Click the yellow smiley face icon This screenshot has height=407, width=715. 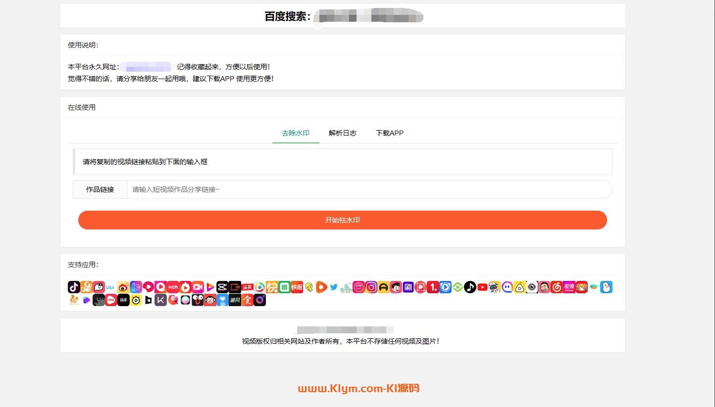(309, 287)
